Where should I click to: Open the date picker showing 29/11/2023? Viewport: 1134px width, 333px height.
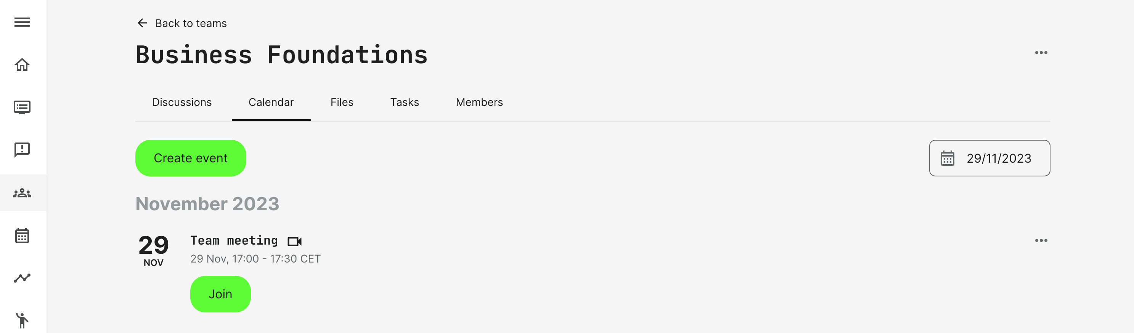click(x=989, y=158)
